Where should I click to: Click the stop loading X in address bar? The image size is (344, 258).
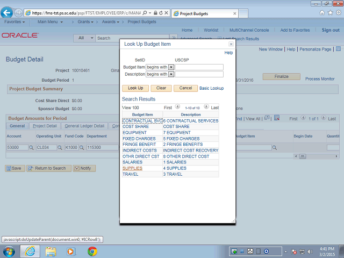click(x=166, y=13)
